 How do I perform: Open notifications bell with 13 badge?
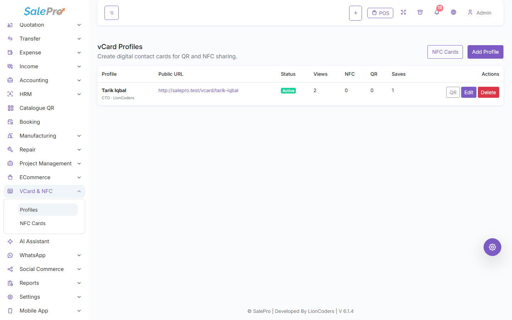coord(437,12)
